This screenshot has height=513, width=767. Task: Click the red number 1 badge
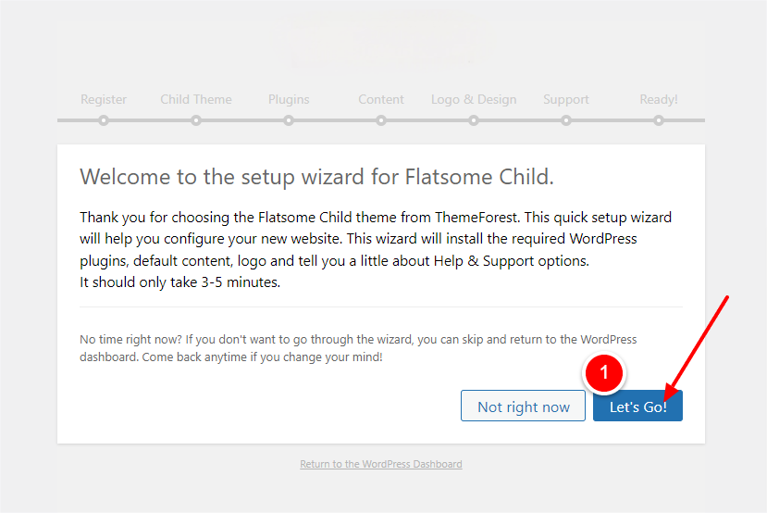[x=605, y=373]
